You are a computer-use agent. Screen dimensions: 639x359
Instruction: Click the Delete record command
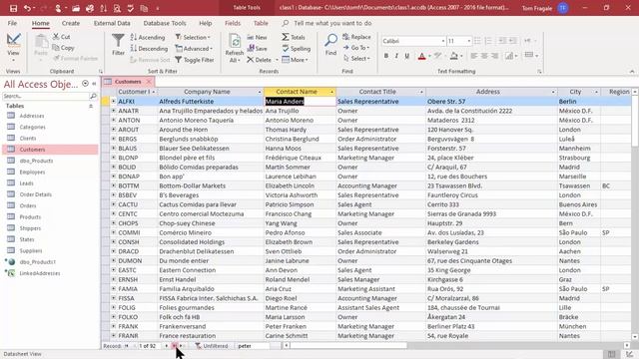260,60
